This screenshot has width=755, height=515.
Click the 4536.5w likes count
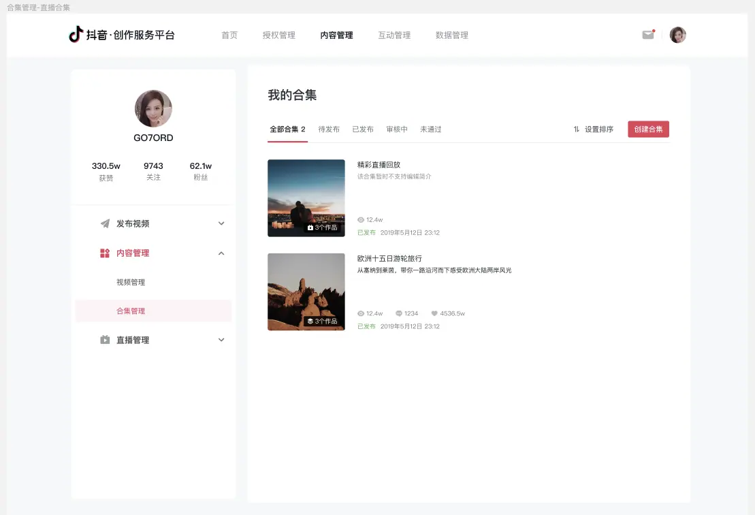pyautogui.click(x=452, y=313)
